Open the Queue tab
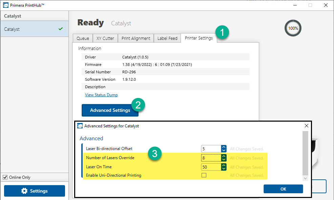 tap(83, 38)
